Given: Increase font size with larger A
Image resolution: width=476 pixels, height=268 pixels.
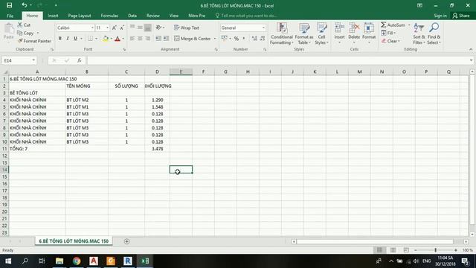Looking at the screenshot, I should pos(114,28).
